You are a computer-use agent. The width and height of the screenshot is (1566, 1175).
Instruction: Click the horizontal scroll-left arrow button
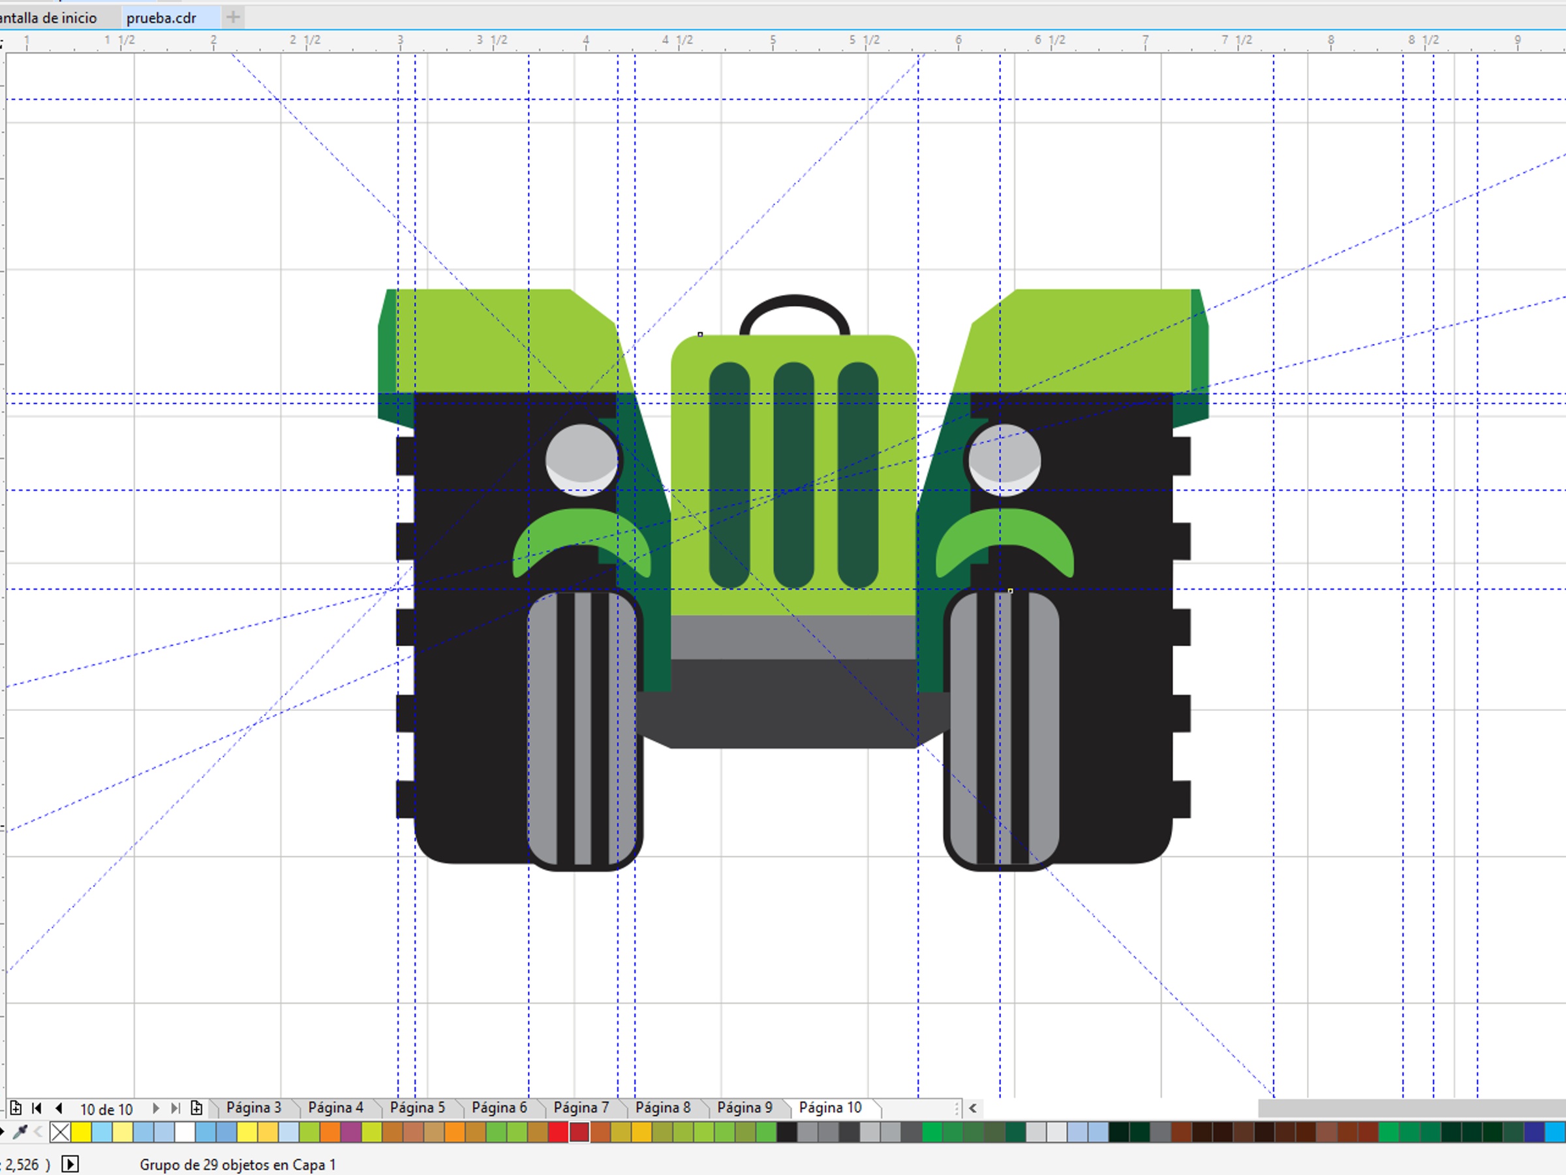973,1108
